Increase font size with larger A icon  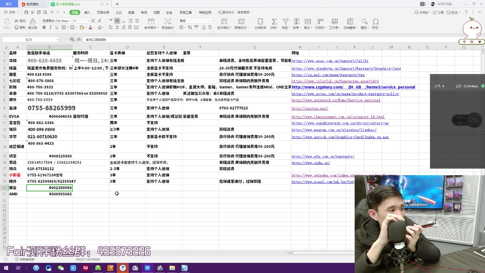coord(93,21)
